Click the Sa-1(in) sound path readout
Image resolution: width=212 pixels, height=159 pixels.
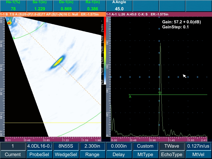[39, 6]
